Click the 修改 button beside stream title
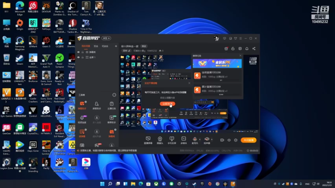This screenshot has width=335, height=188. 144,46
